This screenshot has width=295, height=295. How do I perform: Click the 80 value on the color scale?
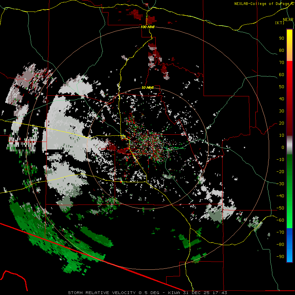(x=282, y=50)
